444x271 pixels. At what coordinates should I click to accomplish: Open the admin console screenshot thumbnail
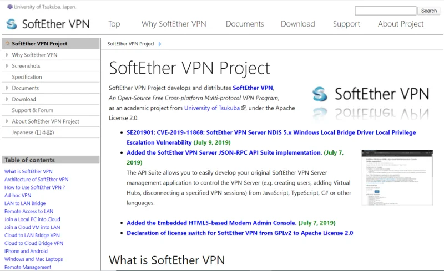click(397, 177)
